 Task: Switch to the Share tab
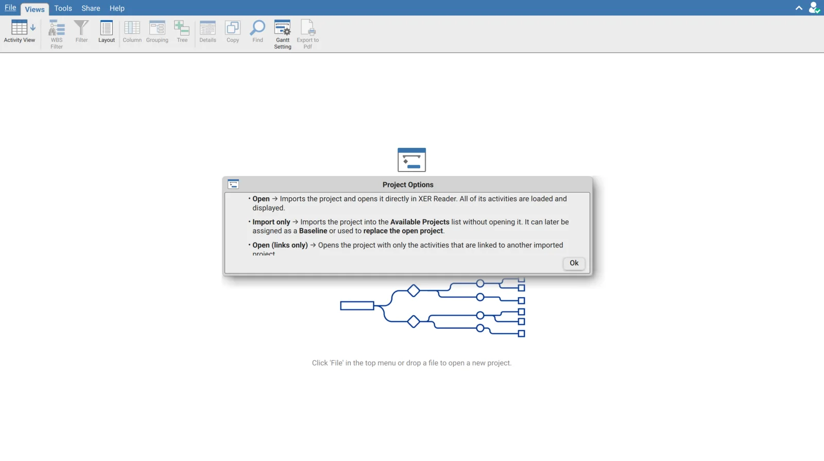tap(91, 8)
